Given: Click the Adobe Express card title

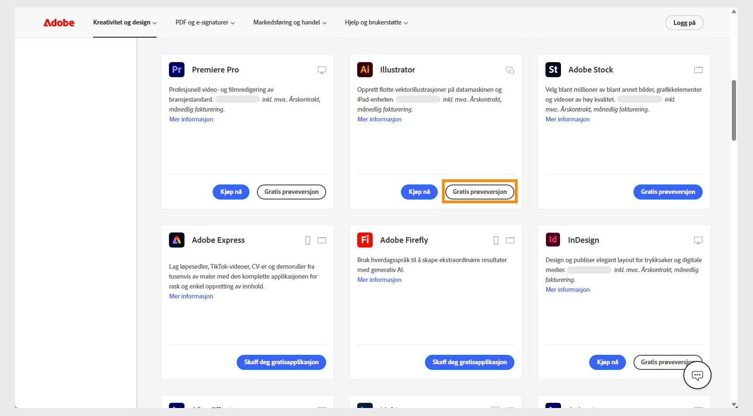Looking at the screenshot, I should (218, 240).
